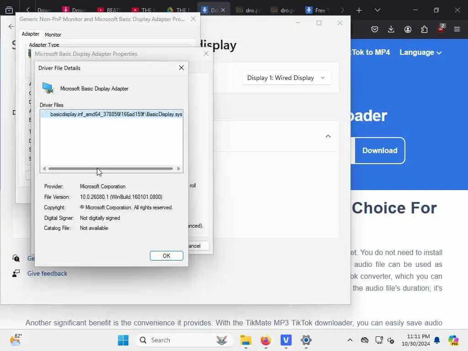Click the Get help icon in Settings
The height and width of the screenshot is (351, 468).
pyautogui.click(x=16, y=258)
